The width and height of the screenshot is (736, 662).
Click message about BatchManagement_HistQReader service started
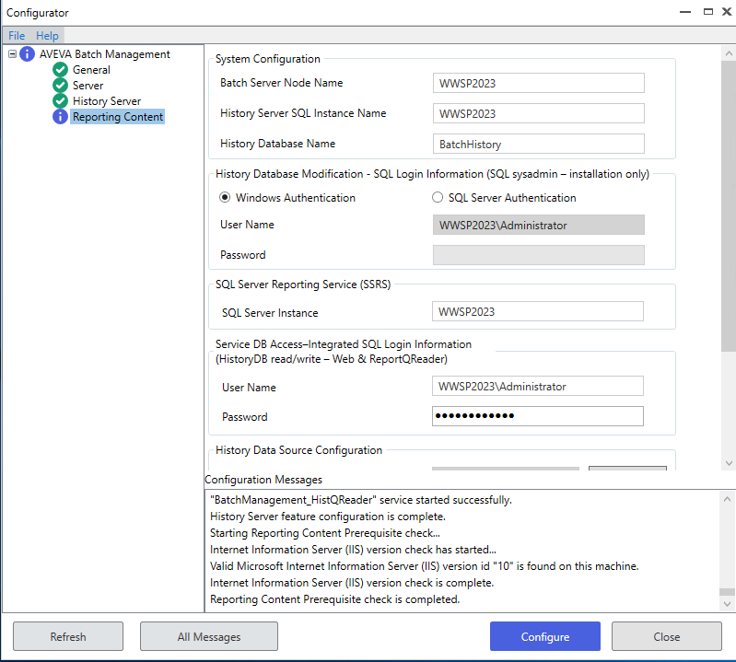pos(361,500)
